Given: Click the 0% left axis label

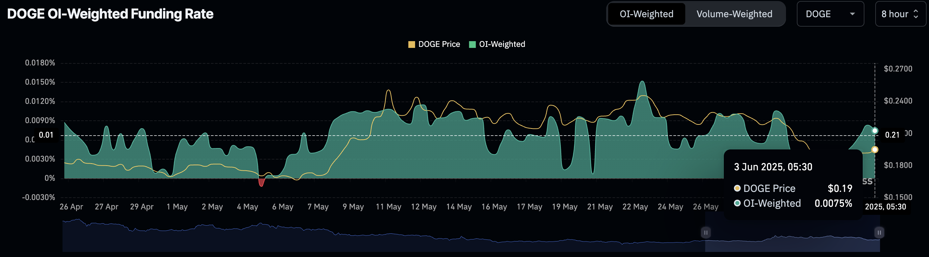Looking at the screenshot, I should pos(50,178).
